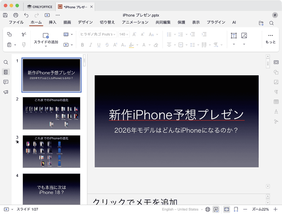282x214 pixels.
Task: Click the decrease indent icon
Action: coord(192,34)
